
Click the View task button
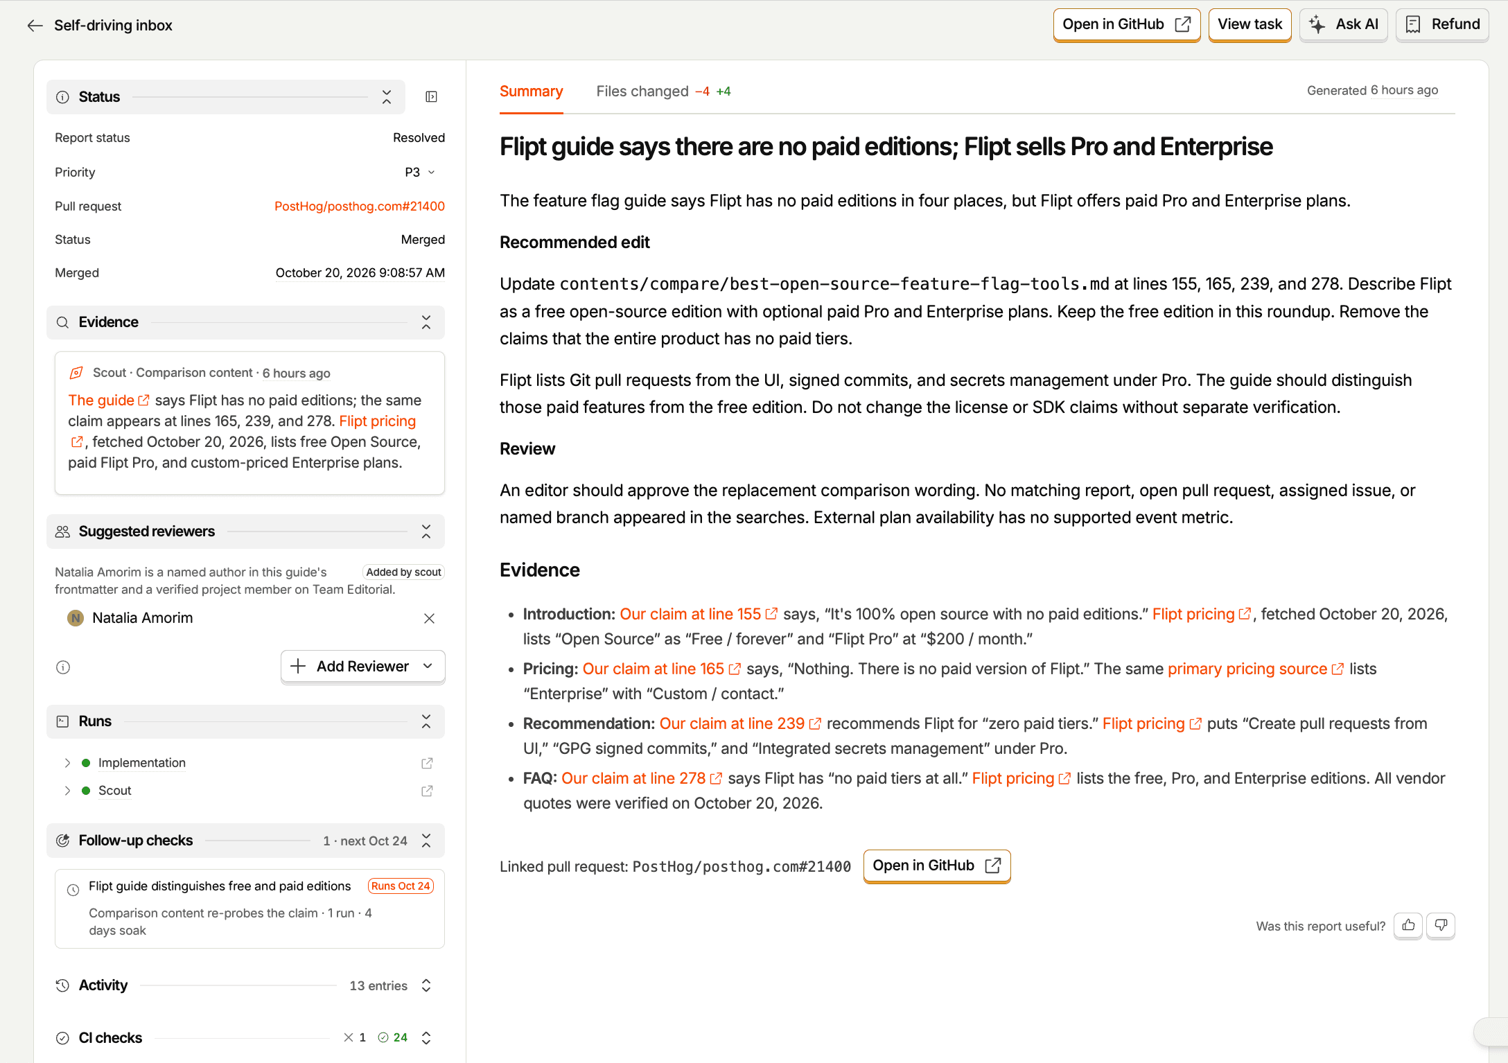pyautogui.click(x=1250, y=25)
